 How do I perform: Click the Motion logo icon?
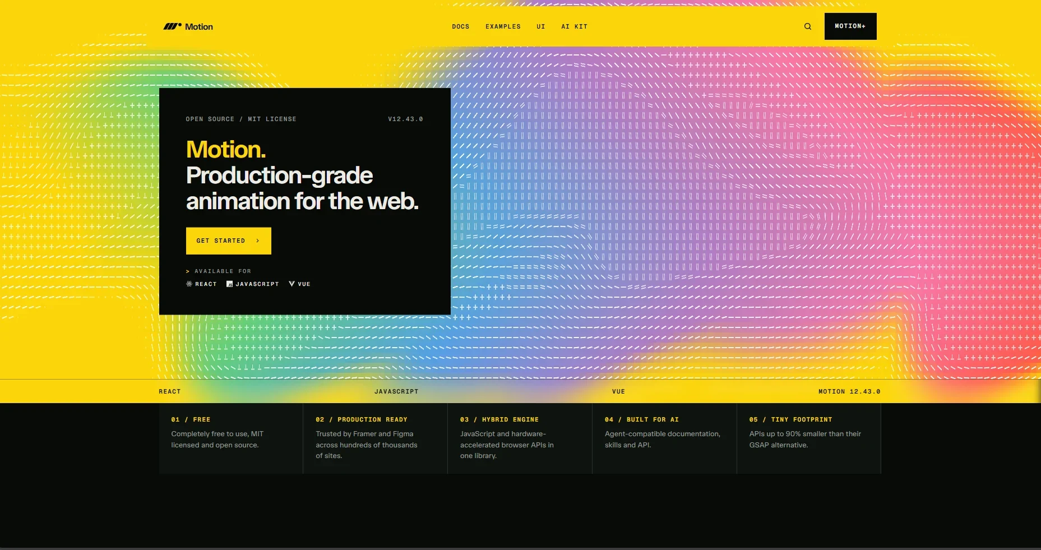pyautogui.click(x=172, y=26)
